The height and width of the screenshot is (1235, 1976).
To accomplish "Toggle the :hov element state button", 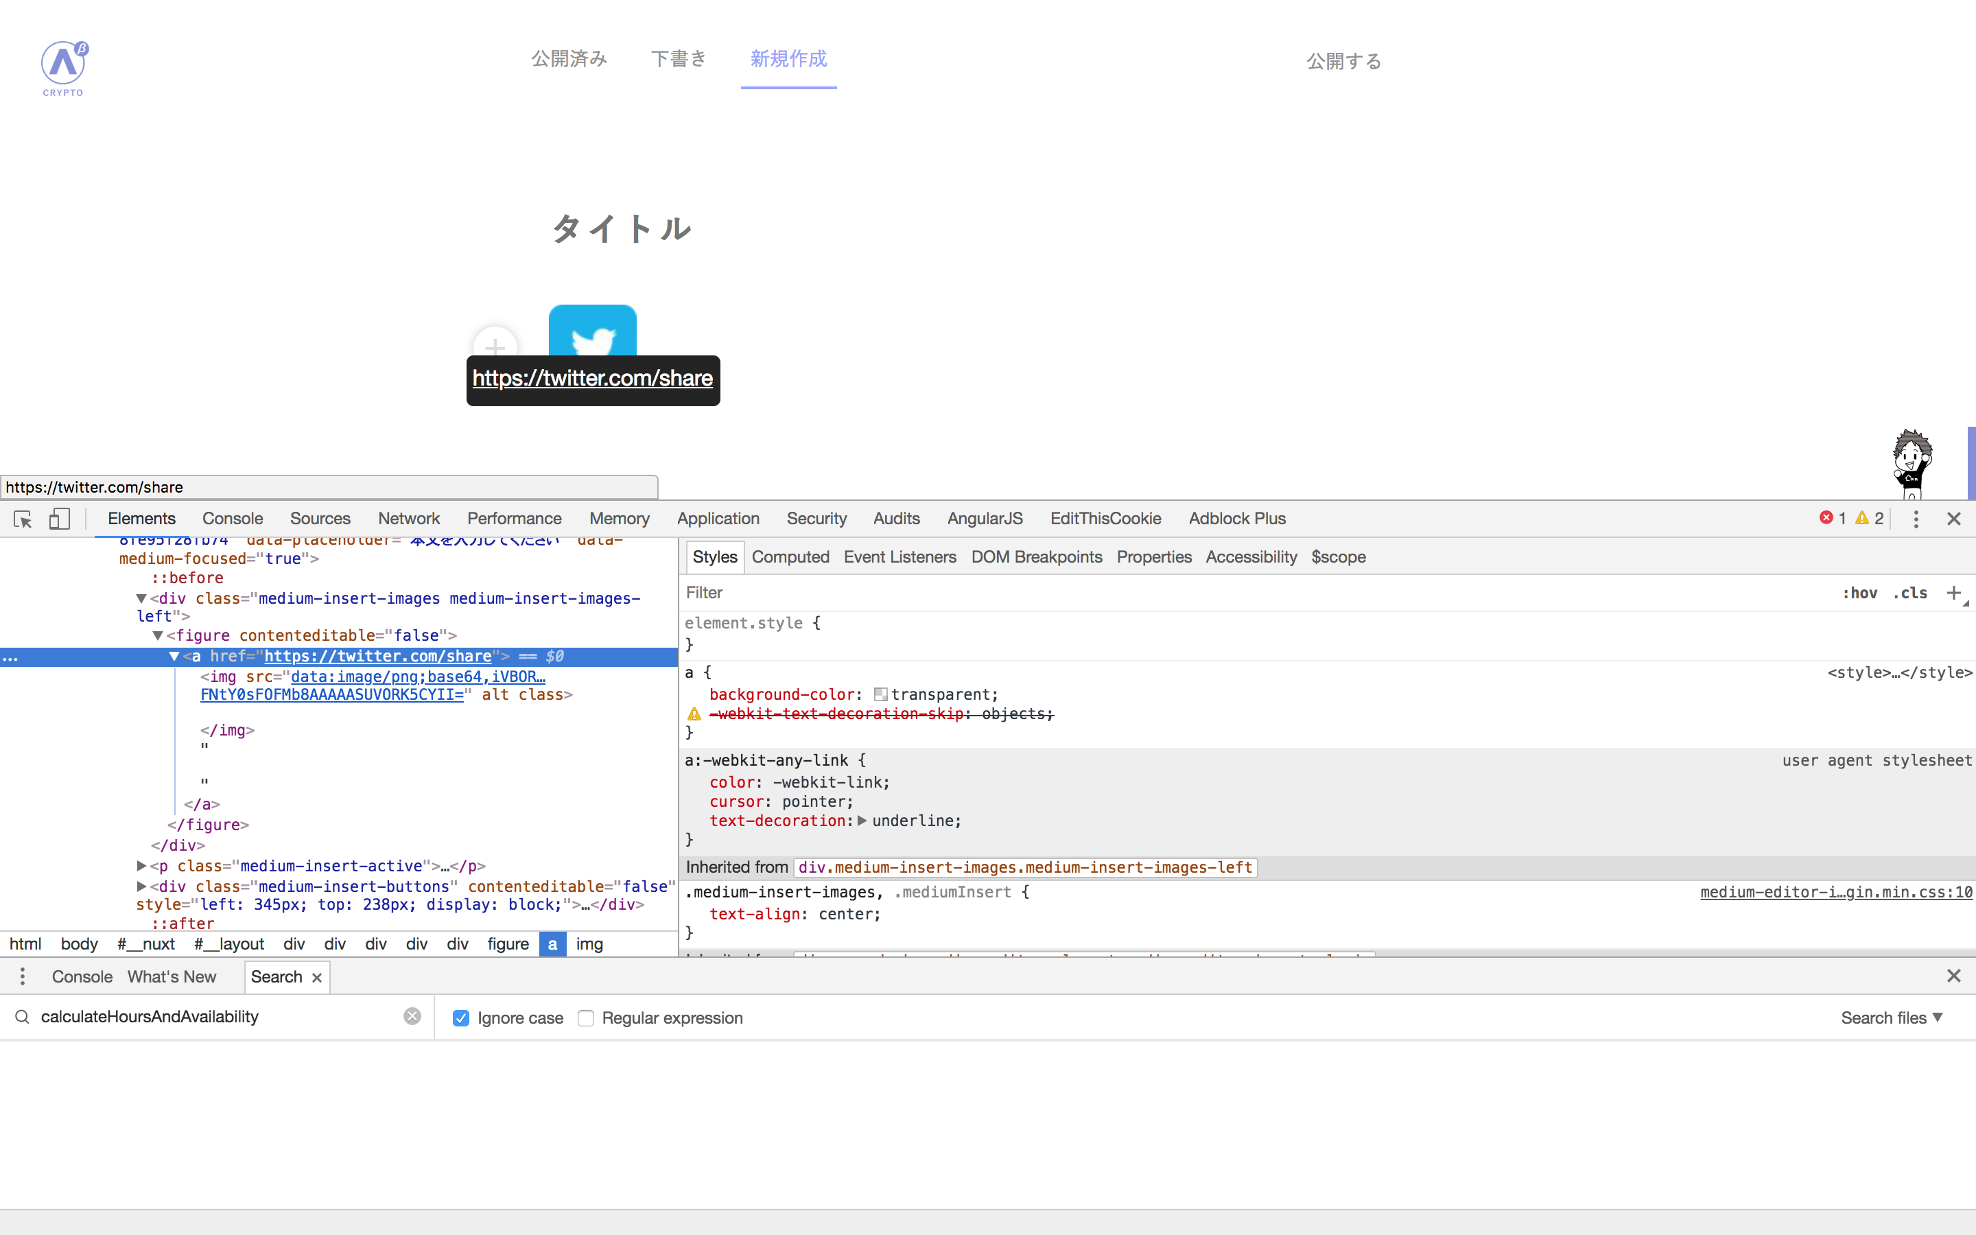I will click(x=1859, y=593).
